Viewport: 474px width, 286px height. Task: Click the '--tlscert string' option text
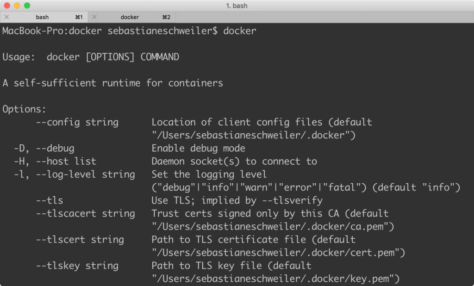pos(80,240)
